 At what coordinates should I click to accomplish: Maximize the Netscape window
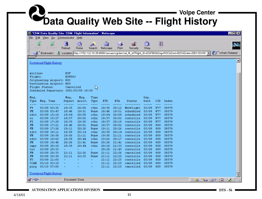coord(234,33)
